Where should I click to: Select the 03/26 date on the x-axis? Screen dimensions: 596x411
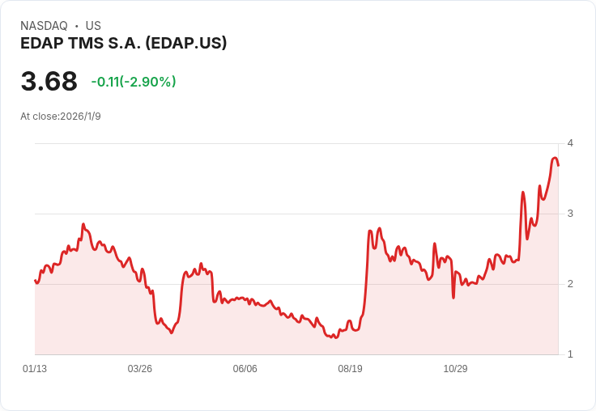point(140,369)
